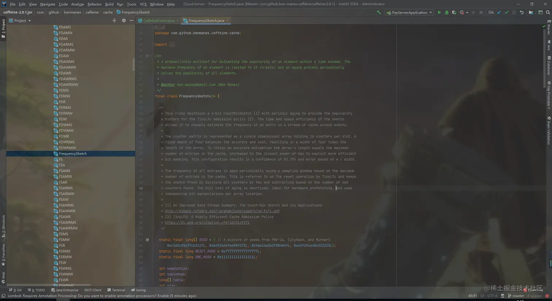This screenshot has width=552, height=301.
Task: Open the run configuration dropdown PayServerApplication
Action: coord(409,12)
